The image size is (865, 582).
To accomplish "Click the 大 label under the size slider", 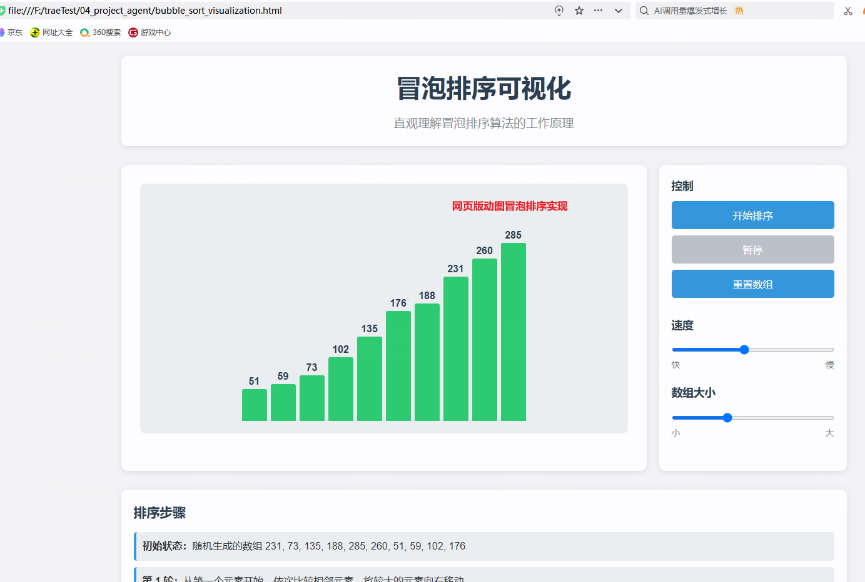I will coord(830,433).
